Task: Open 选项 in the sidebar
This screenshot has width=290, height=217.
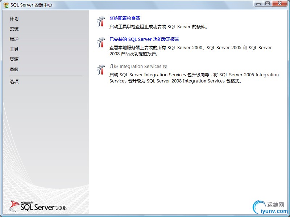Action: click(x=14, y=81)
